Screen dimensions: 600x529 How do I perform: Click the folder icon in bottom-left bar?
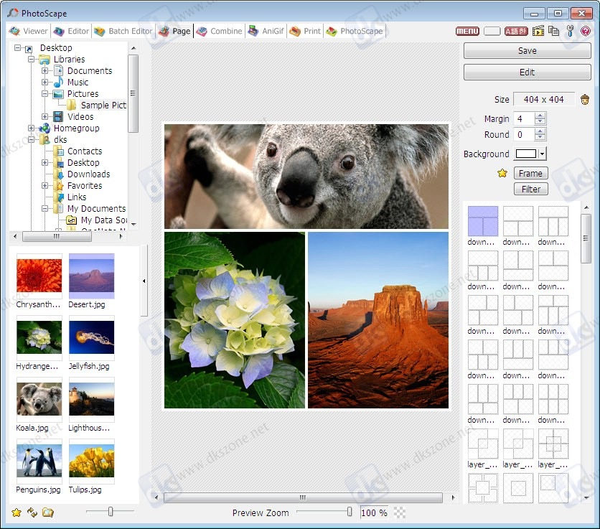click(48, 512)
